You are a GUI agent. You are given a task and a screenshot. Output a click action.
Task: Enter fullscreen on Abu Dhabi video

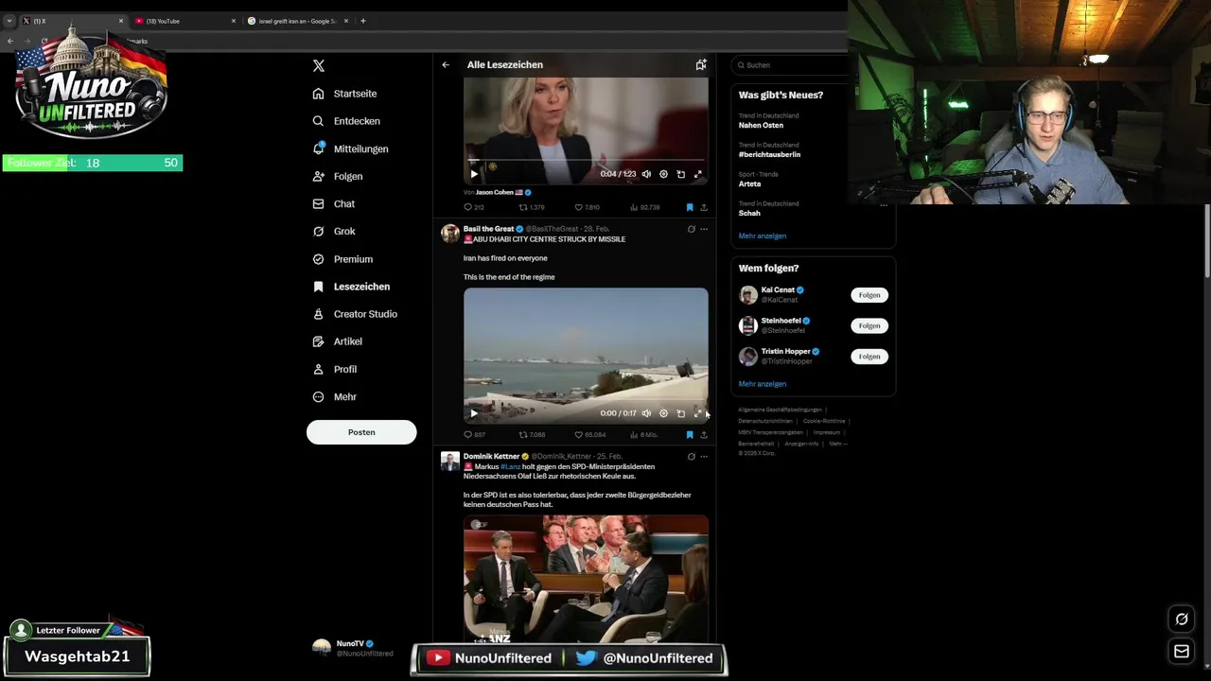[x=698, y=413]
